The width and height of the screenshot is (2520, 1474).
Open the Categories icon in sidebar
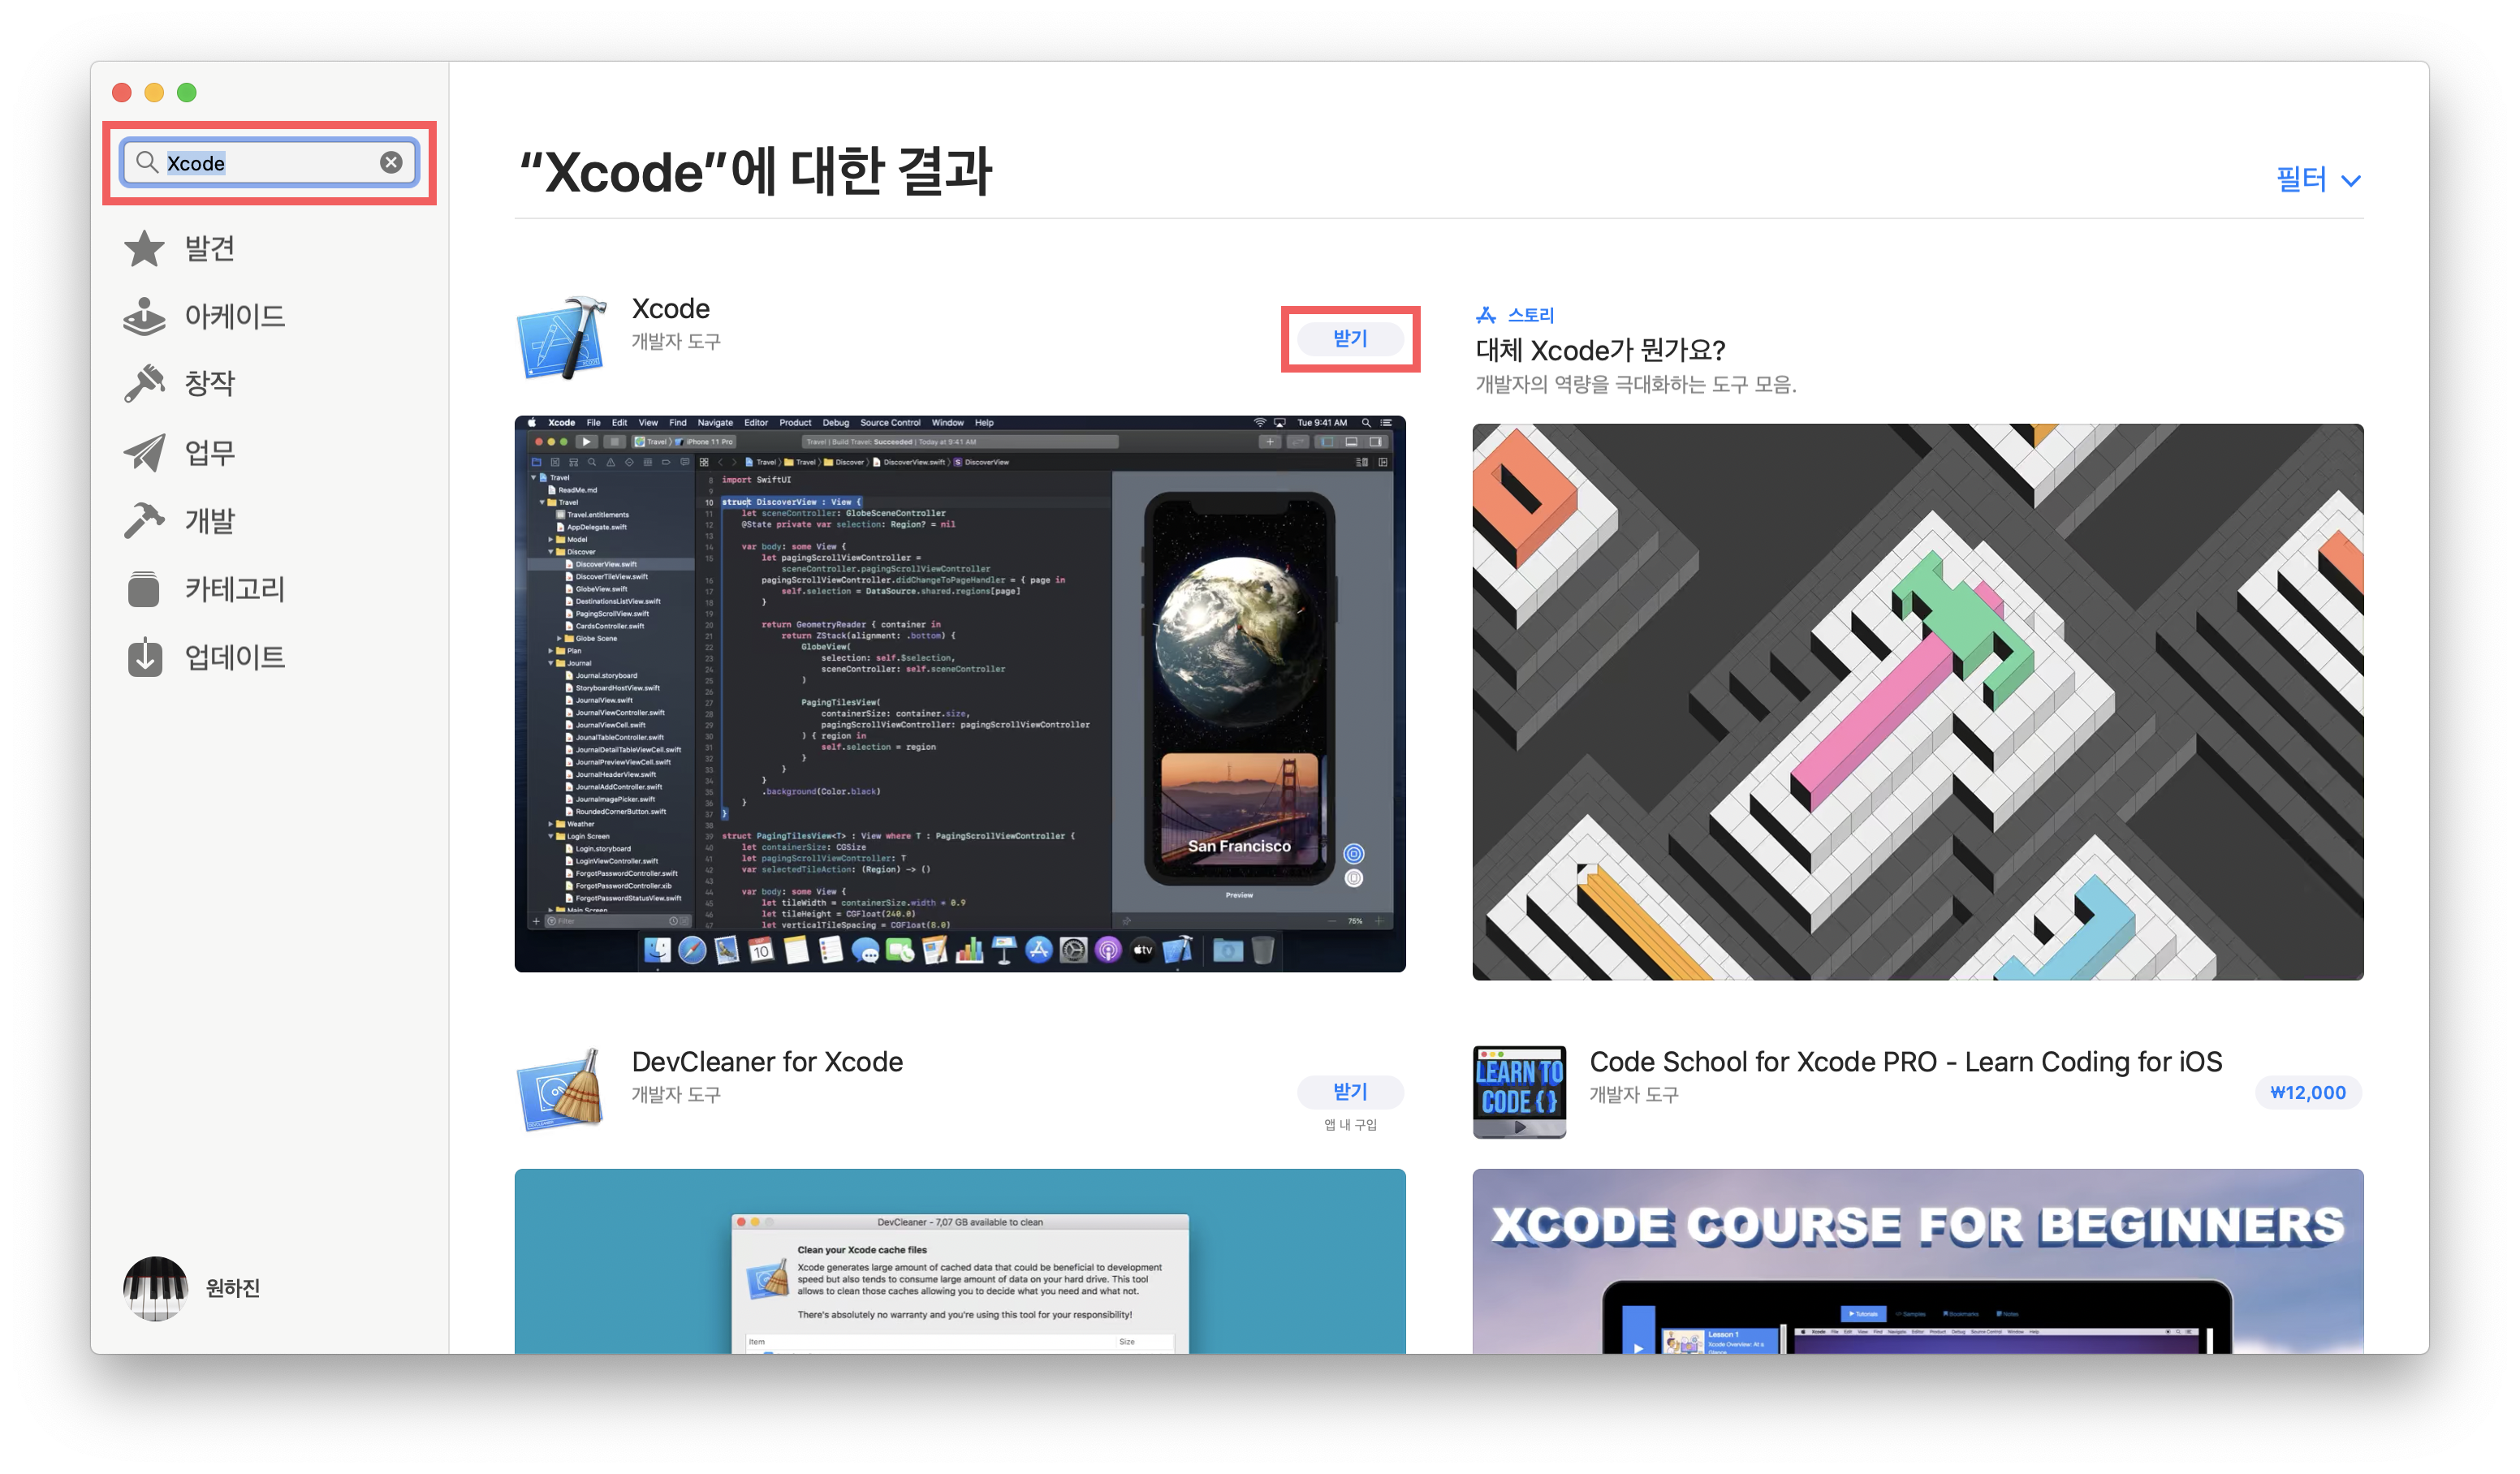click(x=144, y=589)
